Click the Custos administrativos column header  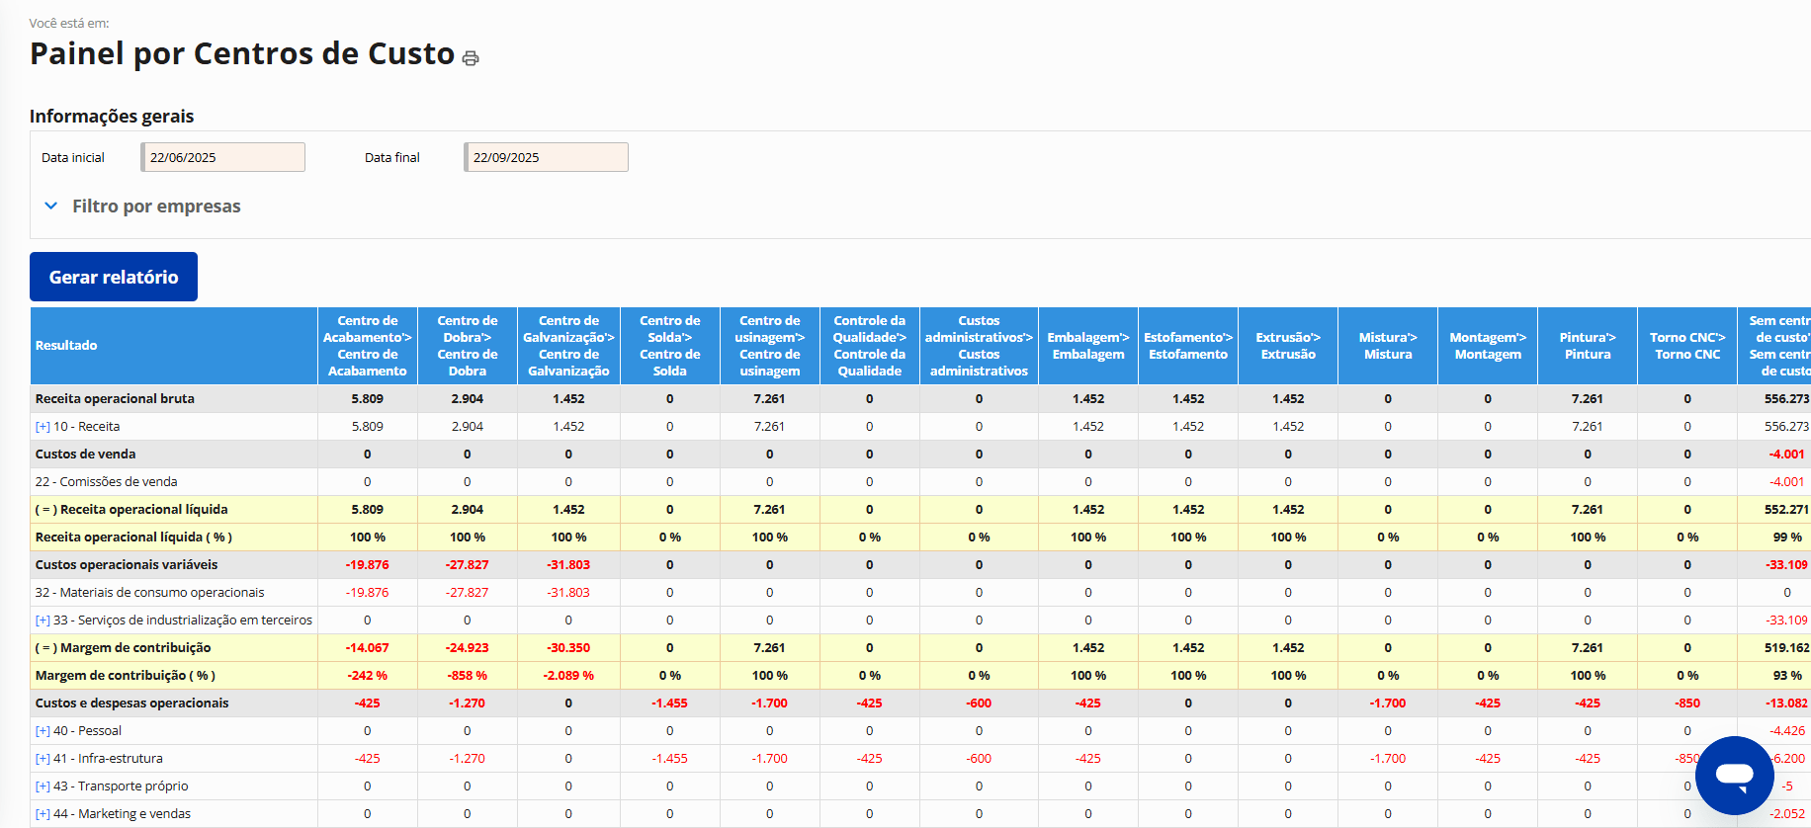click(x=979, y=346)
